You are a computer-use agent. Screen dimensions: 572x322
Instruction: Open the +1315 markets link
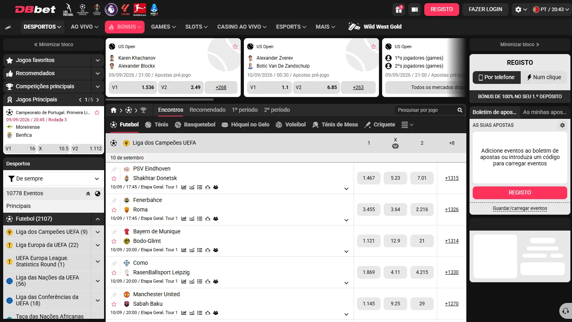click(x=452, y=178)
